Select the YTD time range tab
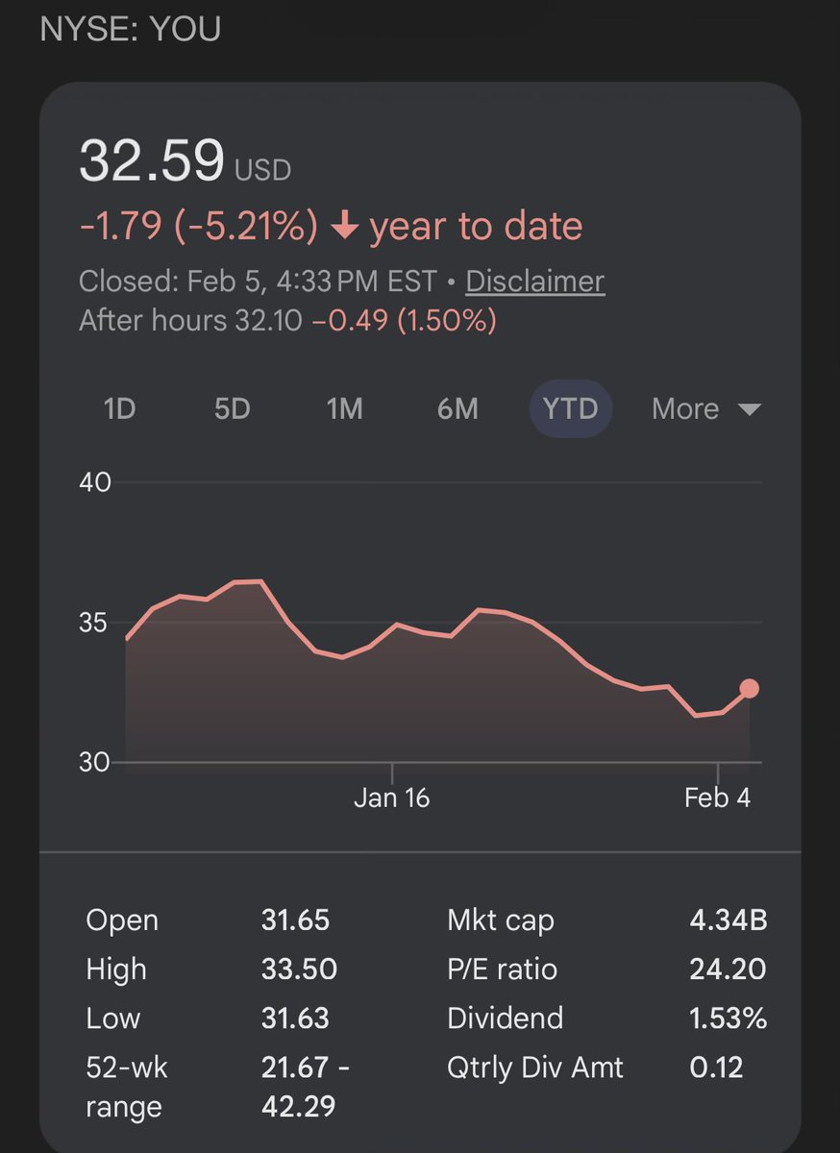The width and height of the screenshot is (840, 1153). pyautogui.click(x=571, y=408)
